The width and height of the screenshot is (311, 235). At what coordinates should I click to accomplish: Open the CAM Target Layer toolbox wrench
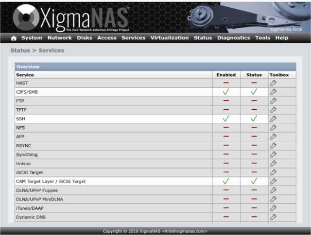273,181
